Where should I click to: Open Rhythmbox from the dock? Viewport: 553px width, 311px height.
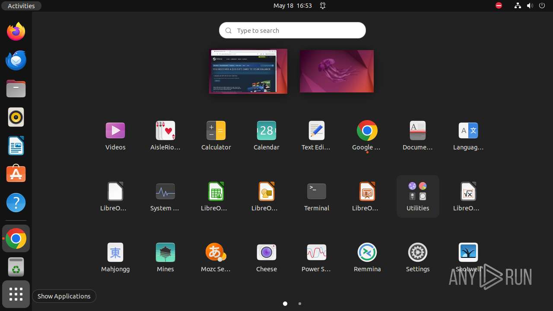click(16, 117)
